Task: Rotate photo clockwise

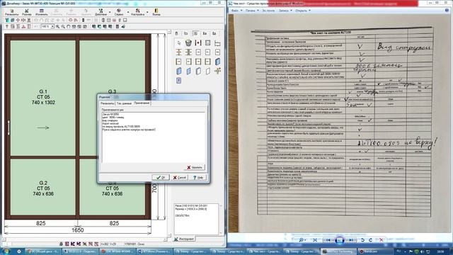Action: (371, 240)
